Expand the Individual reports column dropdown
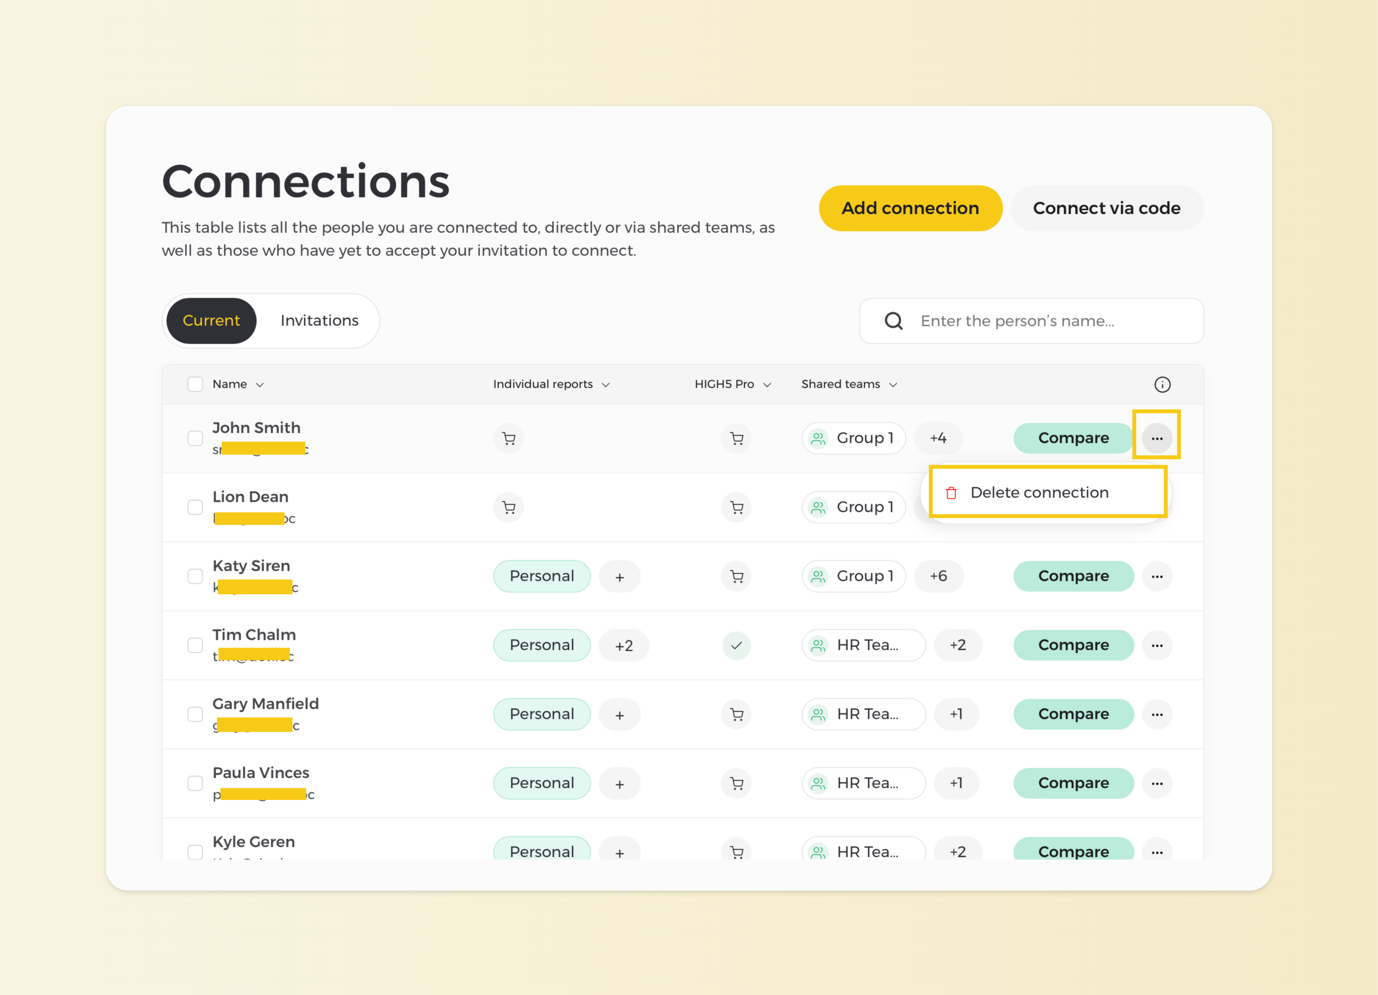The image size is (1378, 995). (606, 385)
